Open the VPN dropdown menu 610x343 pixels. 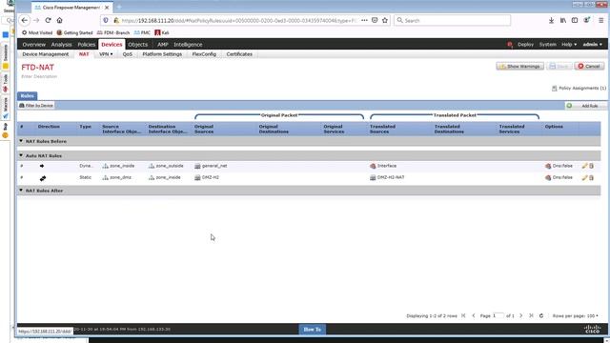coord(106,54)
